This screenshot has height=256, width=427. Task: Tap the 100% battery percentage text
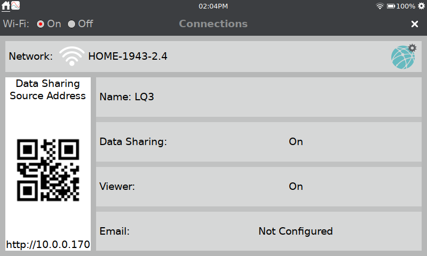[x=406, y=6]
